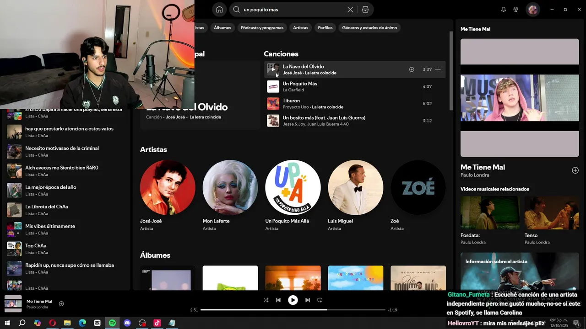
Task: Open playlist 'hay que prestarle atencion a estos vatos'
Action: (66, 132)
